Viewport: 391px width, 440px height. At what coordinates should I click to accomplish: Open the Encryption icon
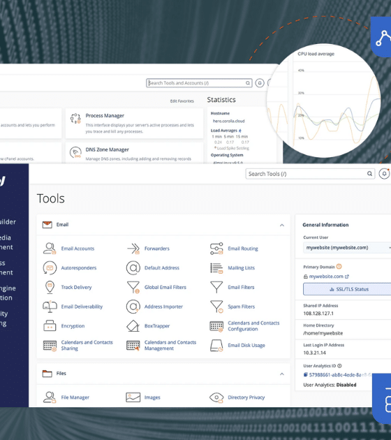[x=50, y=325]
